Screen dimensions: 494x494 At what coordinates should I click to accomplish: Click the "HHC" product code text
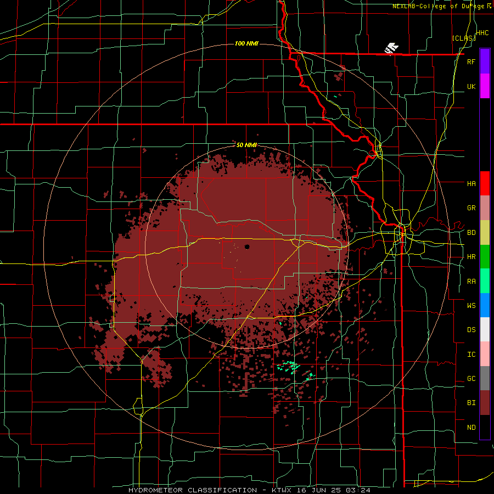[482, 33]
